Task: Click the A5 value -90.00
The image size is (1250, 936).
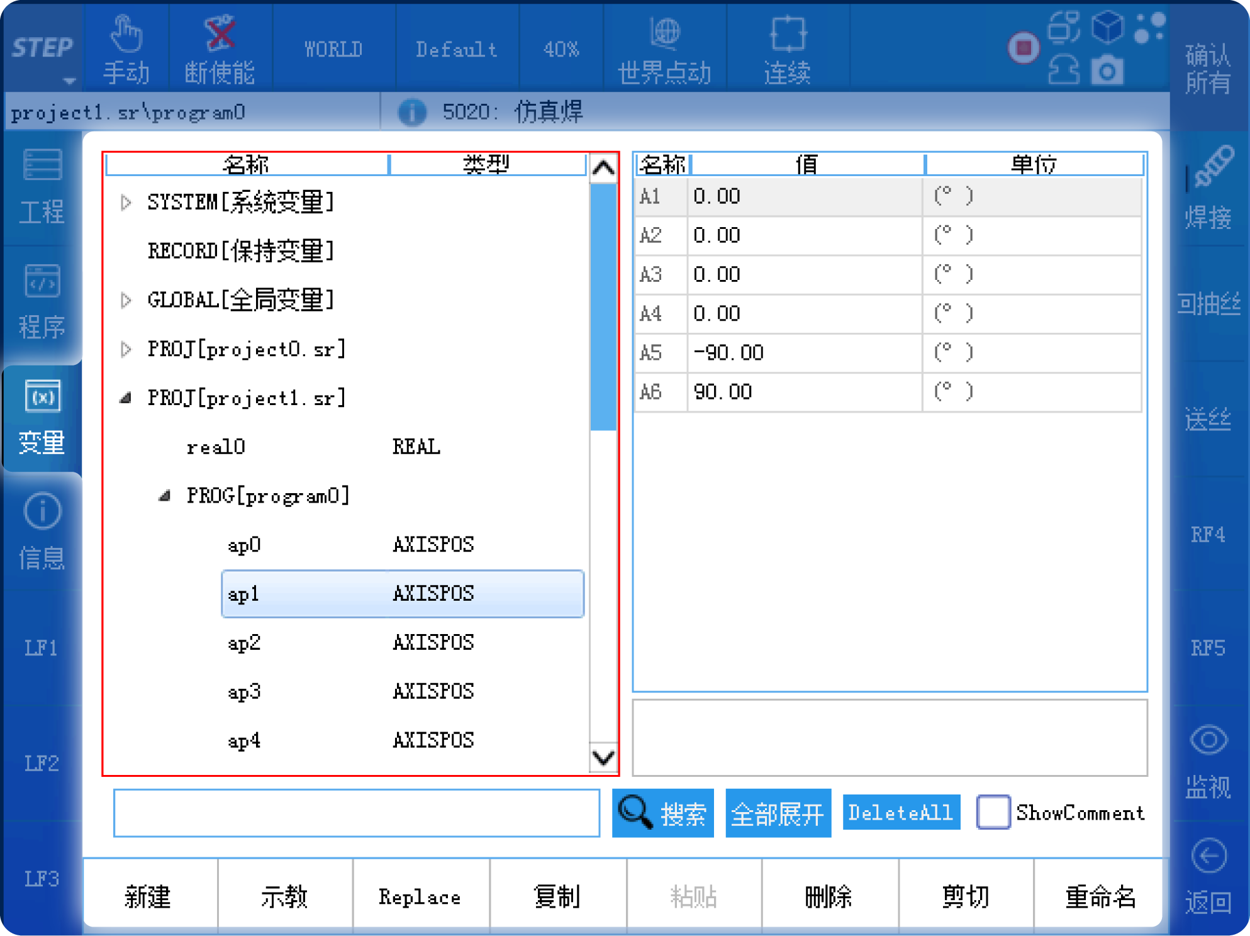Action: pos(805,353)
